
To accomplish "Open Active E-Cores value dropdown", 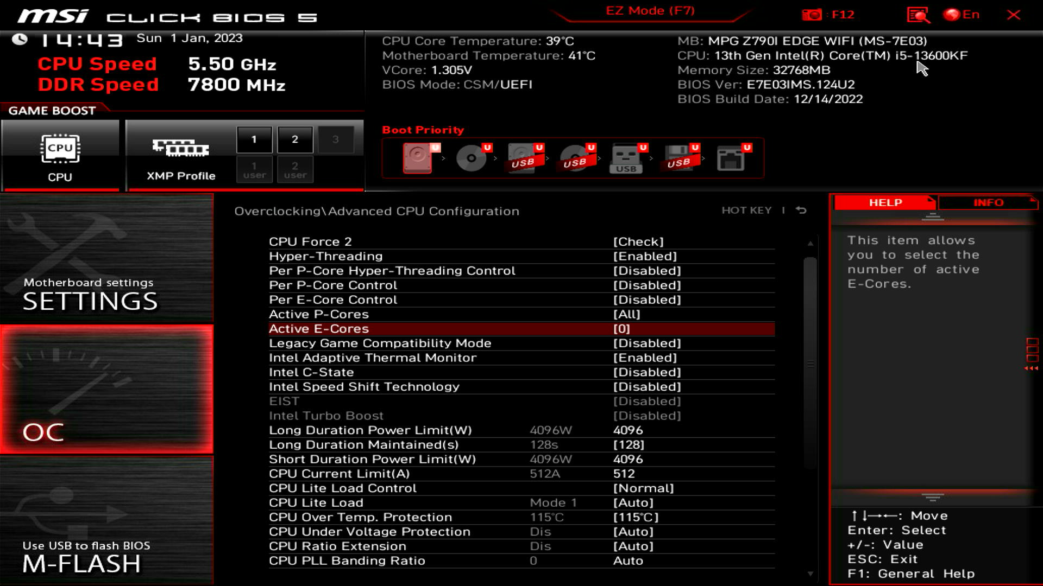I will tap(621, 329).
